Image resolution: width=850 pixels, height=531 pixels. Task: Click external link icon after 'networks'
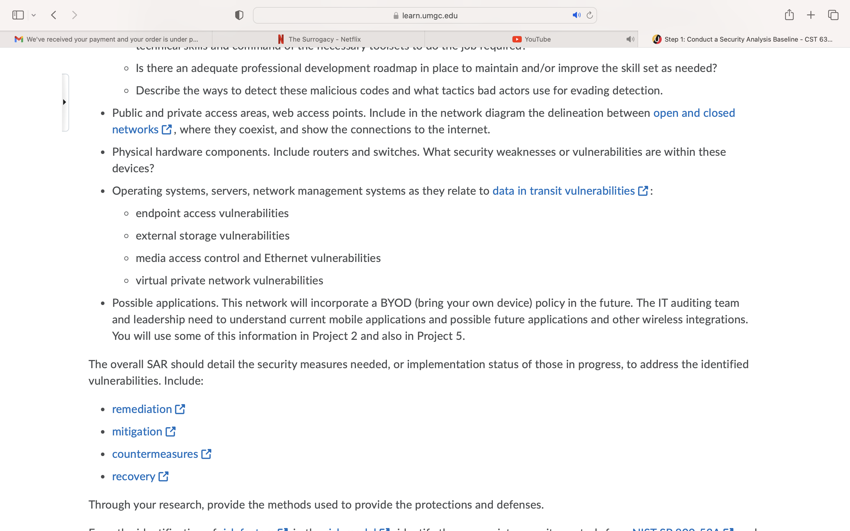click(167, 130)
